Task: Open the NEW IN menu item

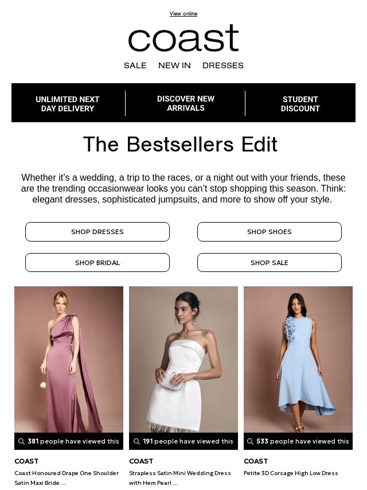Action: click(174, 65)
